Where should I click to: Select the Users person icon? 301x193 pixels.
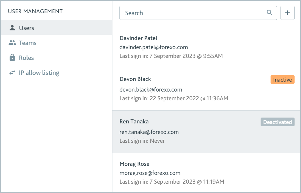pos(12,27)
